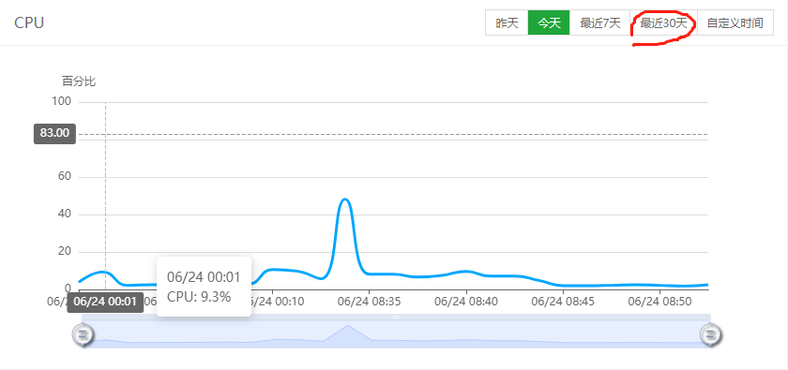This screenshot has width=788, height=370.
Task: Click the 06/24 08:35 axis tick label
Action: (x=369, y=302)
